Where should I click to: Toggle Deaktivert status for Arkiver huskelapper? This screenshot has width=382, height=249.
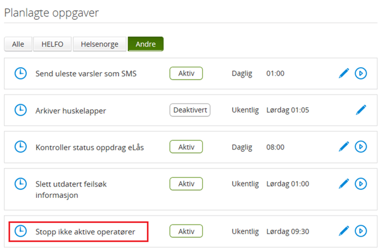(190, 110)
